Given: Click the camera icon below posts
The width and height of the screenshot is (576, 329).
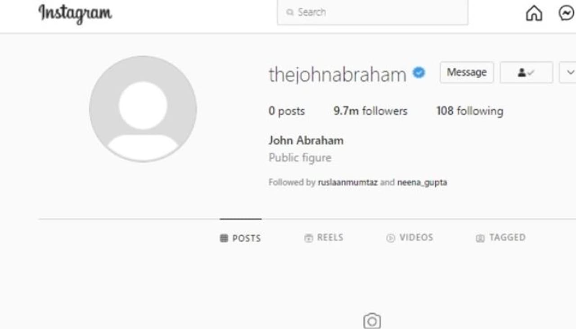Looking at the screenshot, I should coord(372,321).
